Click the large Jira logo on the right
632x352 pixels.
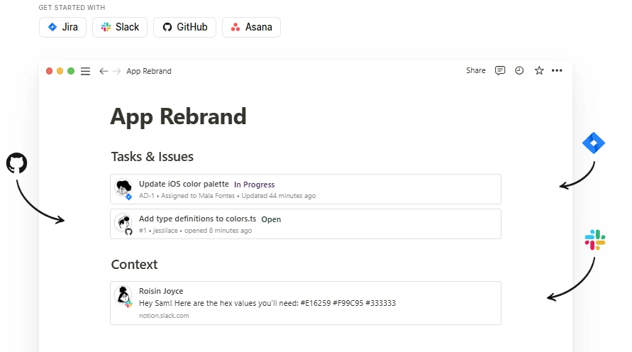[593, 143]
